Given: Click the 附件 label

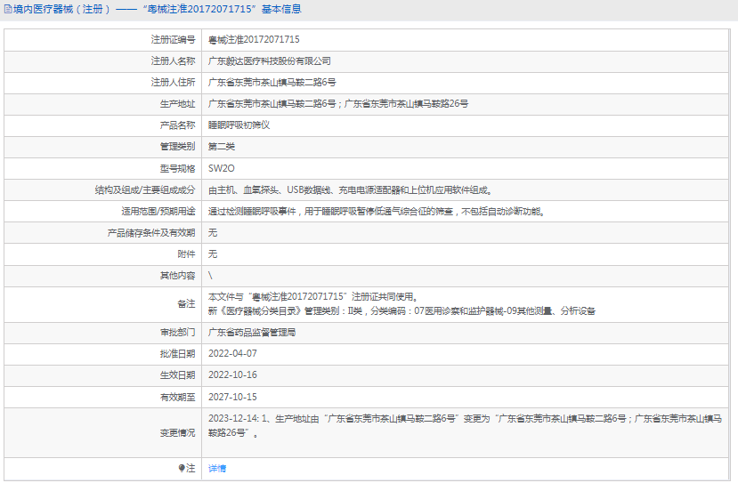Looking at the screenshot, I should (x=186, y=254).
